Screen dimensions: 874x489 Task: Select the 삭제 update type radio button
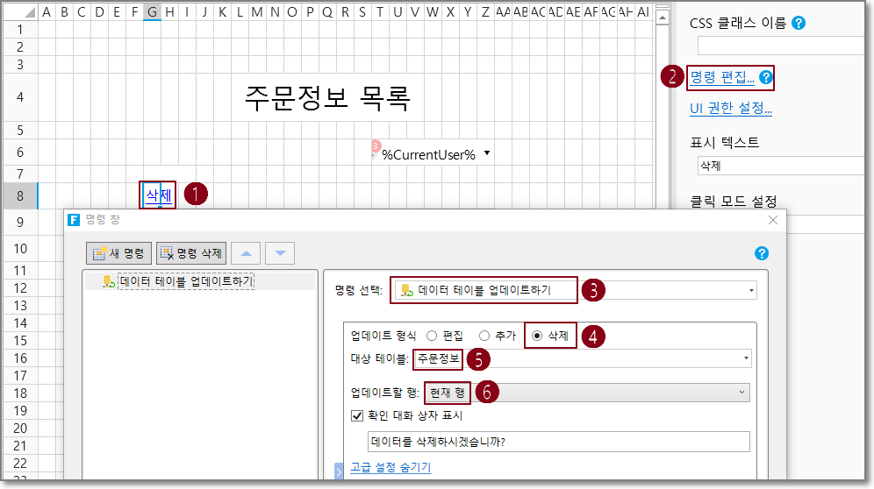tap(537, 336)
